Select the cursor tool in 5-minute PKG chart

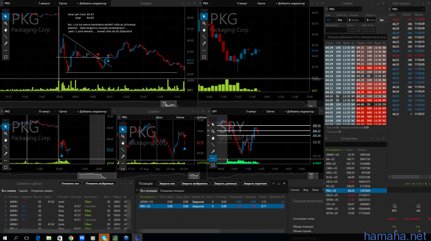[204, 17]
